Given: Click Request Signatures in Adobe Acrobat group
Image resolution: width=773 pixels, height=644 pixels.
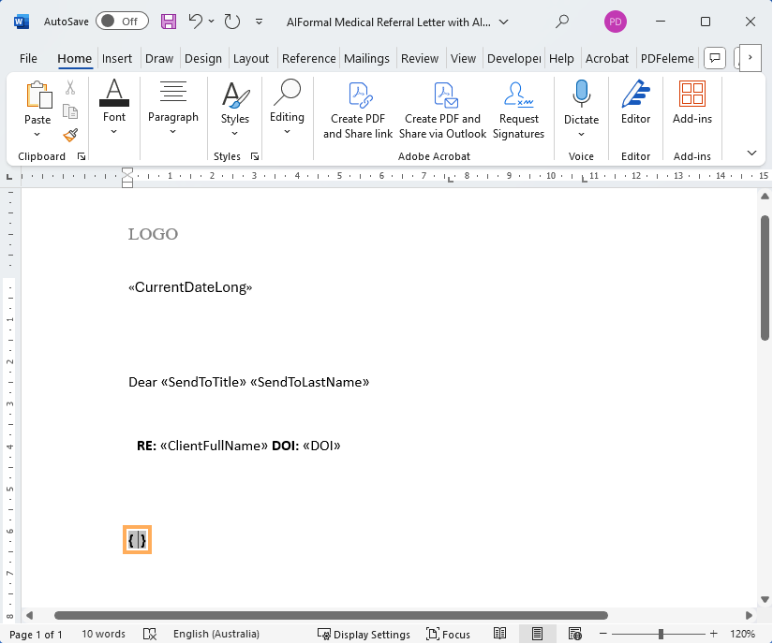Looking at the screenshot, I should (518, 110).
